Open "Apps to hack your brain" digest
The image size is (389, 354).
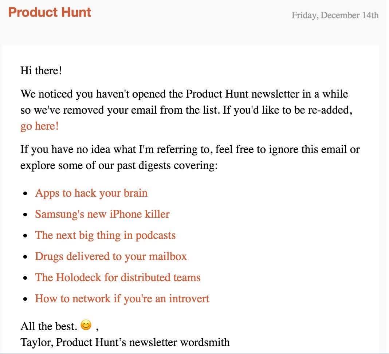tap(91, 193)
